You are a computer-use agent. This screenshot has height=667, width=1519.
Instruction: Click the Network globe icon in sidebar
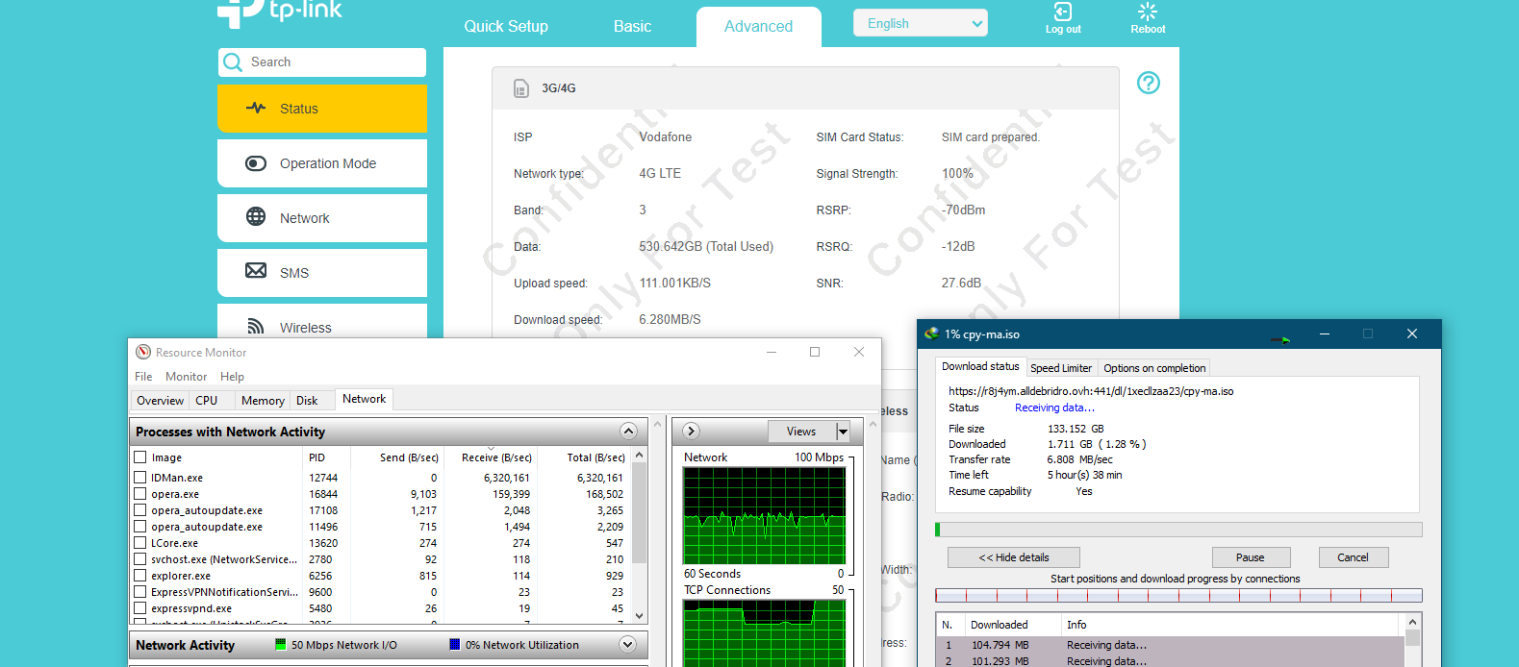click(256, 217)
